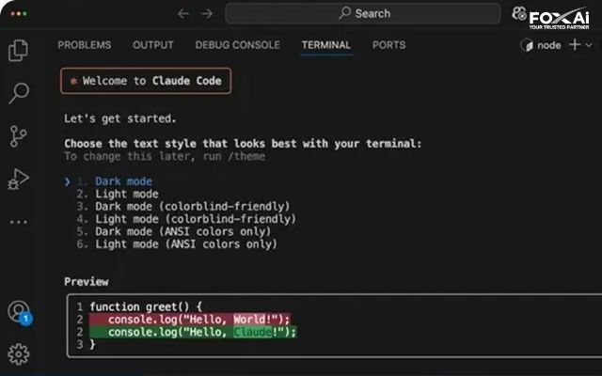This screenshot has width=602, height=376.
Task: Open the node terminal selector
Action: [541, 45]
